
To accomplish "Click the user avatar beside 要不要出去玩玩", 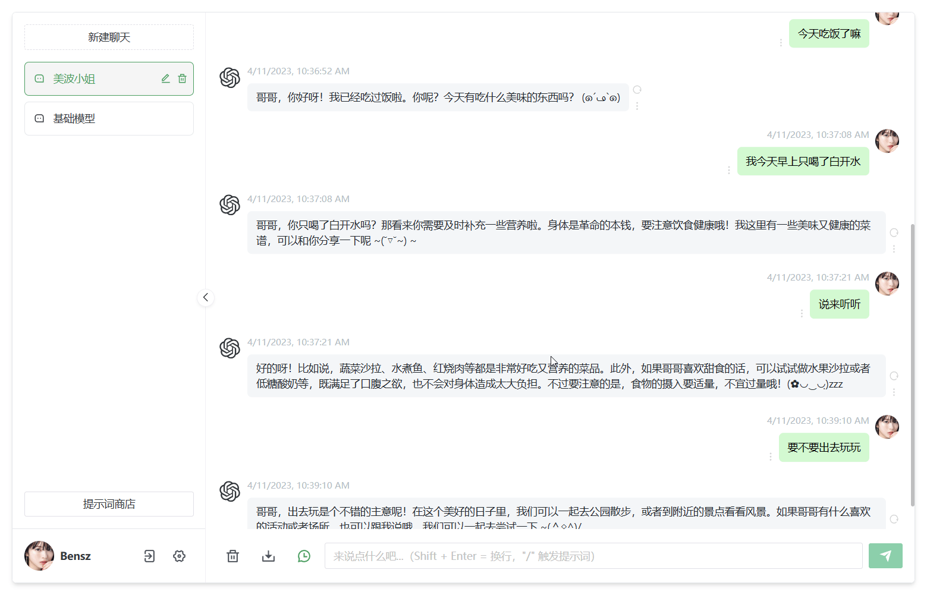I will (x=887, y=427).
